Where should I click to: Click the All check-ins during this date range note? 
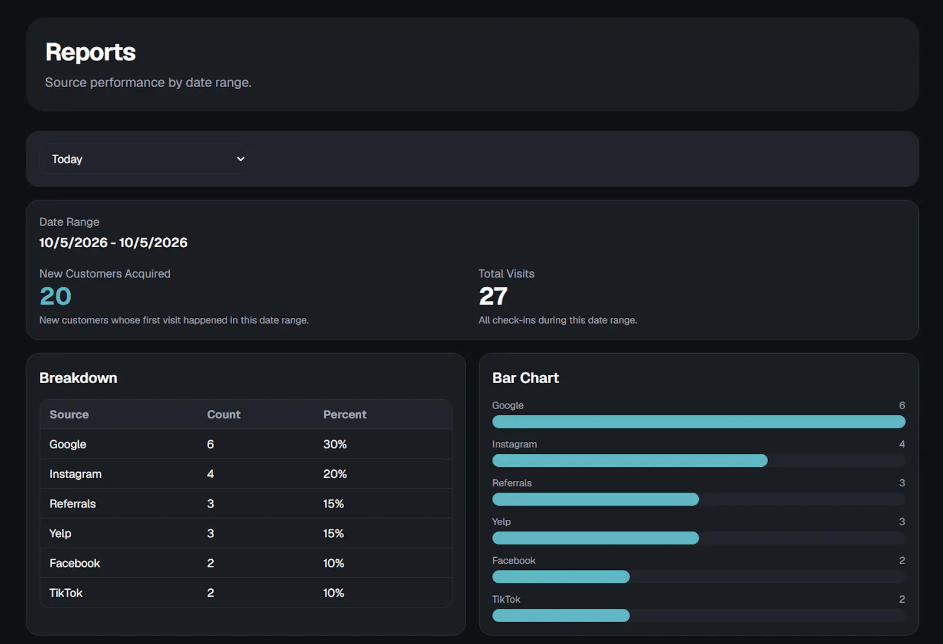(558, 320)
